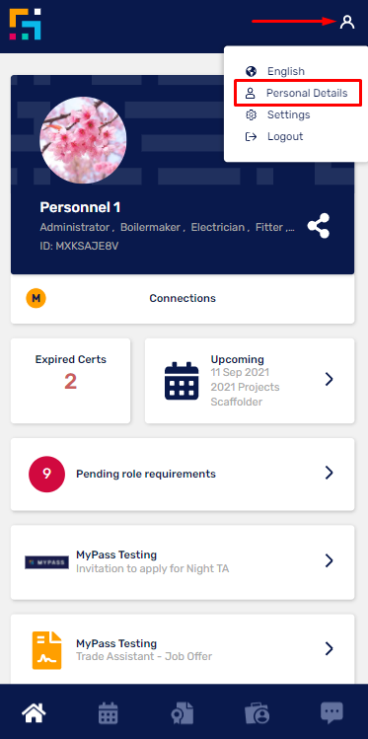The image size is (368, 739).
Task: Click the orange M connections badge
Action: pos(36,298)
